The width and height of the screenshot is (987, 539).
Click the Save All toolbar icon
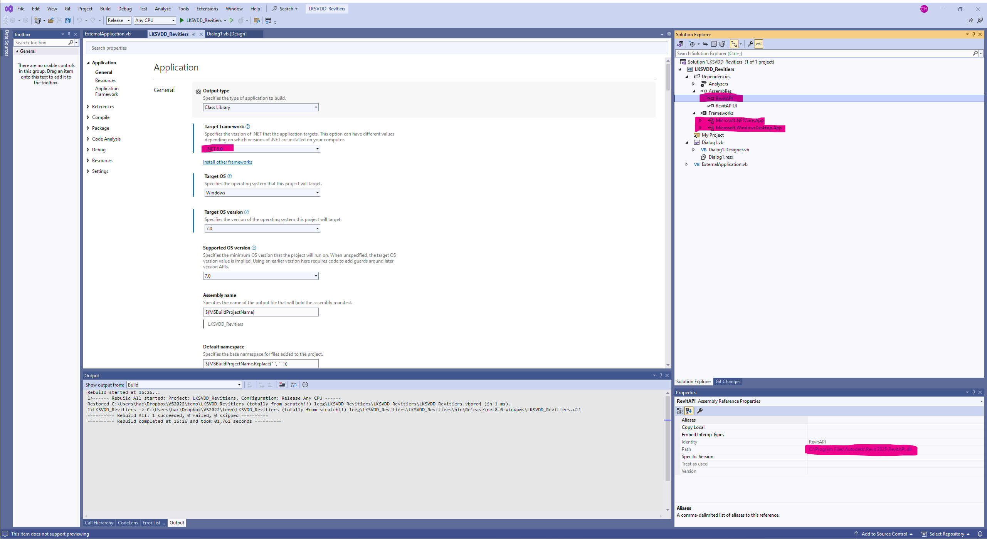click(x=68, y=20)
